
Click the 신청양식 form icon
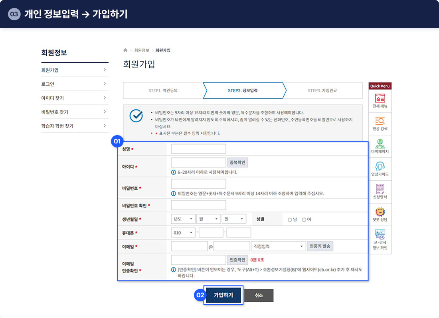[380, 189]
